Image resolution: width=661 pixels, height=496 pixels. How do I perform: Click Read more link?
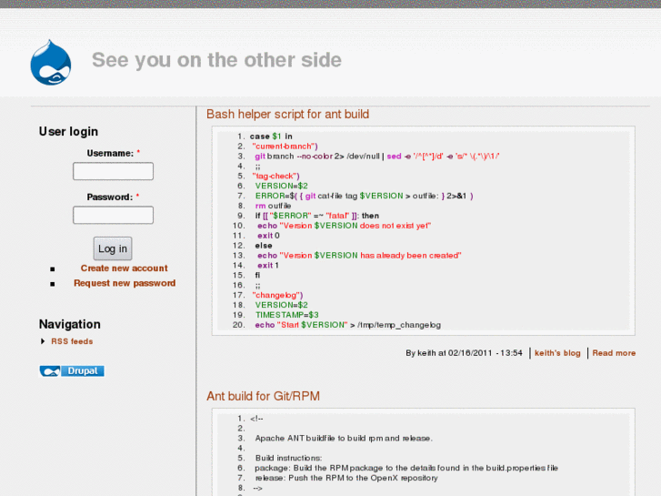[x=614, y=353]
